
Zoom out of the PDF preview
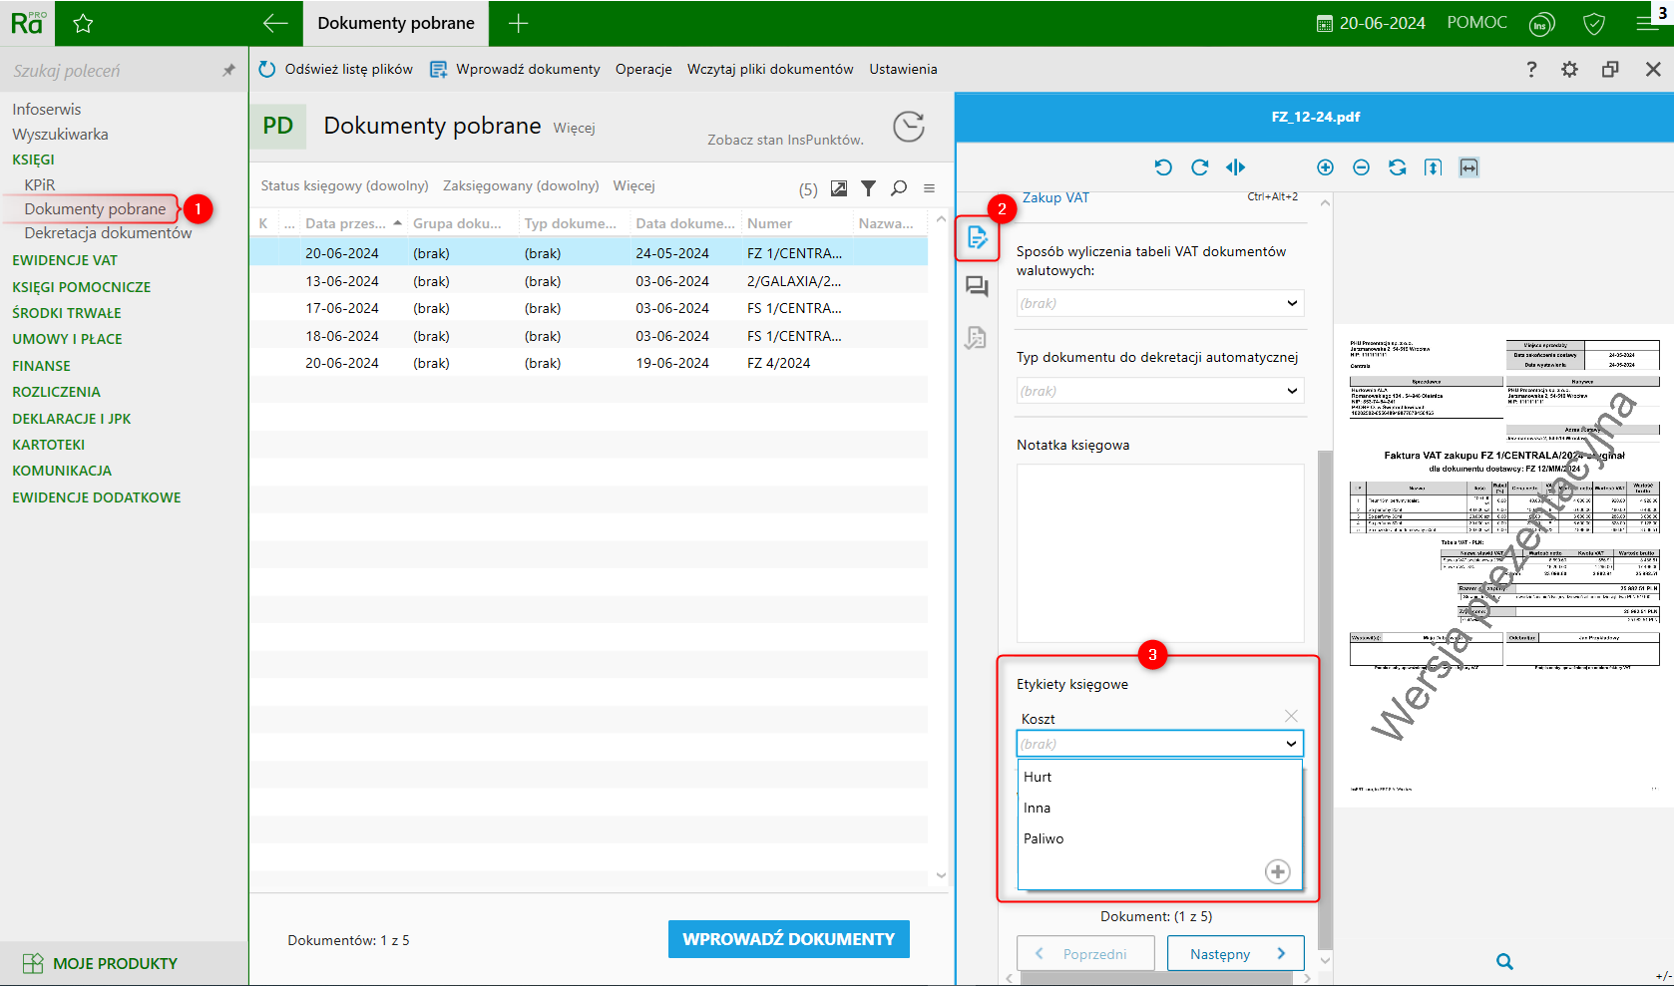point(1361,167)
